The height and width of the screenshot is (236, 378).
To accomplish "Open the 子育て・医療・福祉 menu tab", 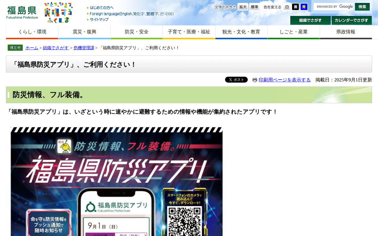I will [189, 32].
